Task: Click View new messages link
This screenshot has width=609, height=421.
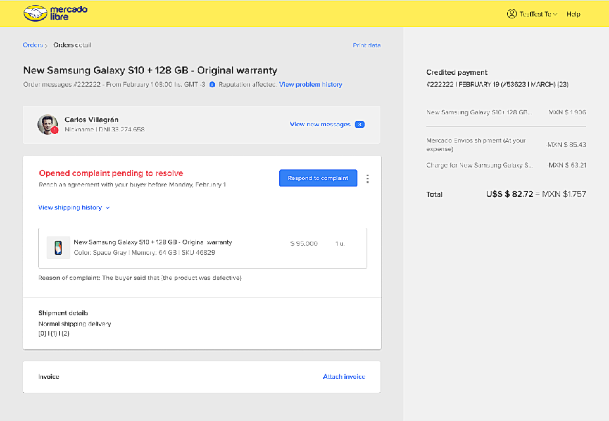Action: [x=320, y=124]
